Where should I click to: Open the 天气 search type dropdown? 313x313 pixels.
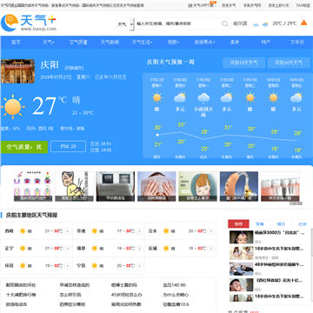click(x=125, y=24)
